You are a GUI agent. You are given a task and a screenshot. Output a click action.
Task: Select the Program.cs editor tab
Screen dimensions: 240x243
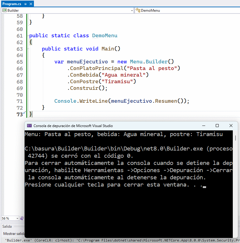point(12,4)
